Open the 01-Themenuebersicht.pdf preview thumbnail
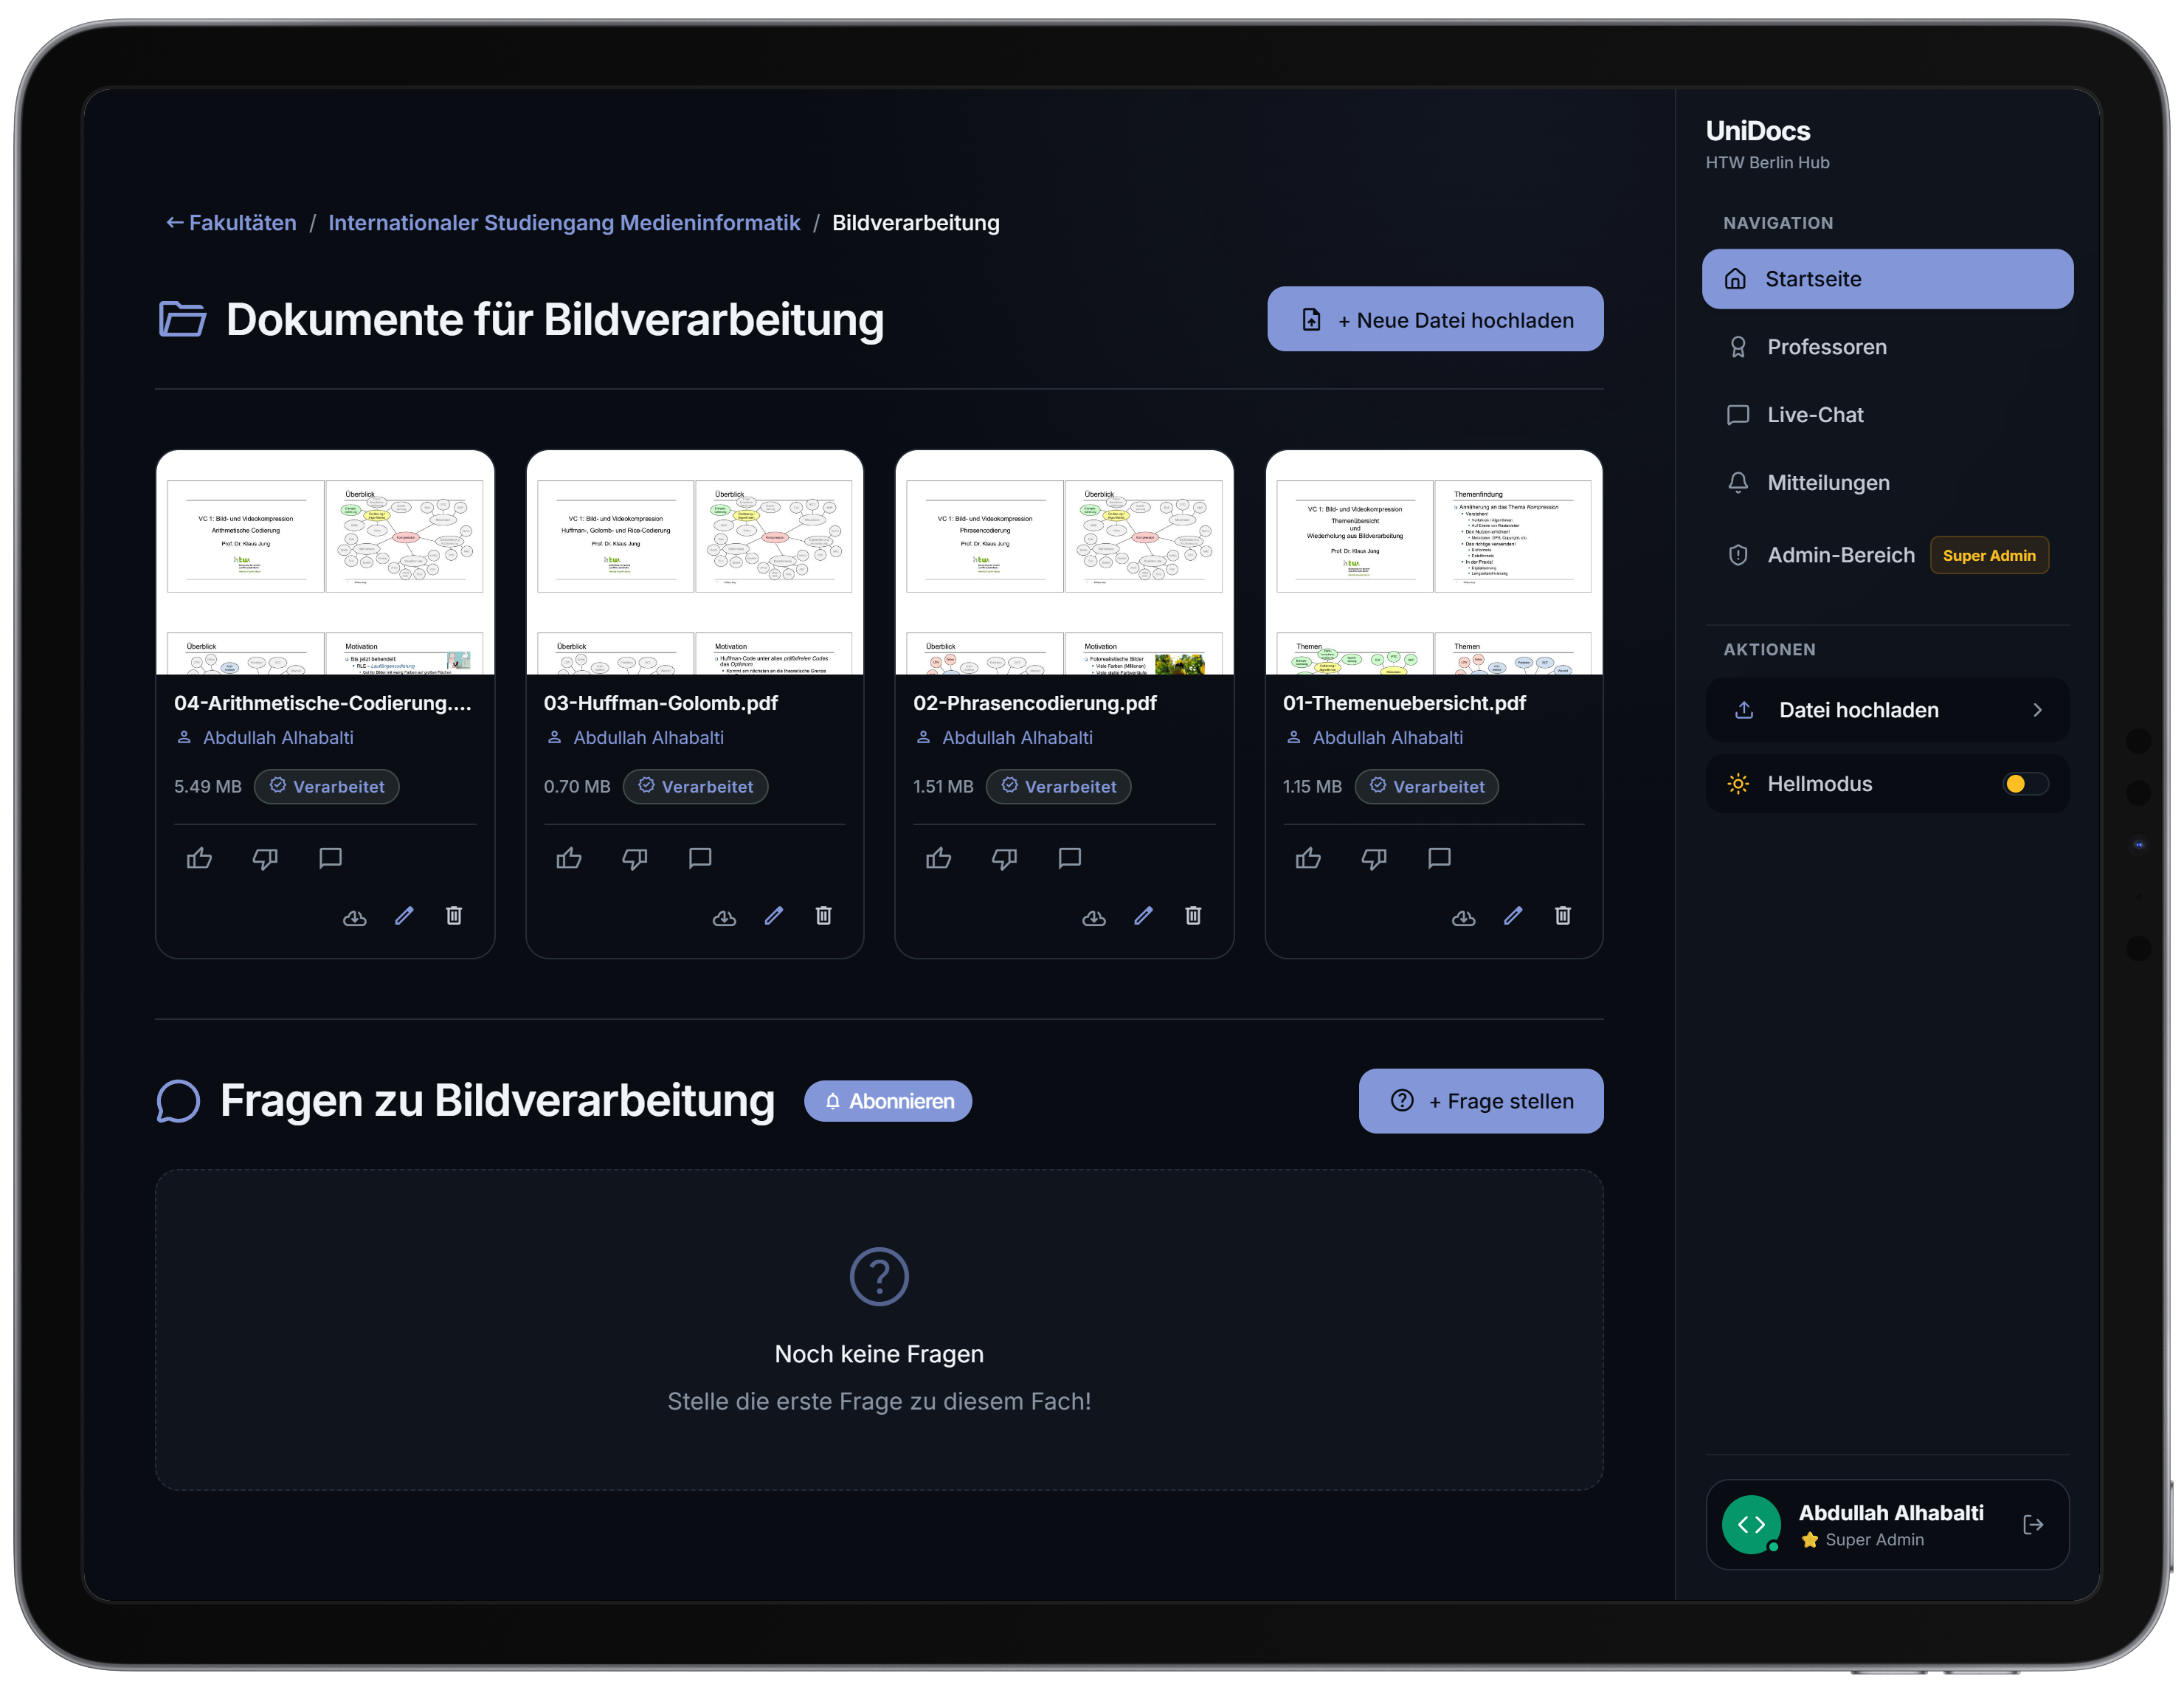This screenshot has width=2184, height=1690. tap(1433, 563)
